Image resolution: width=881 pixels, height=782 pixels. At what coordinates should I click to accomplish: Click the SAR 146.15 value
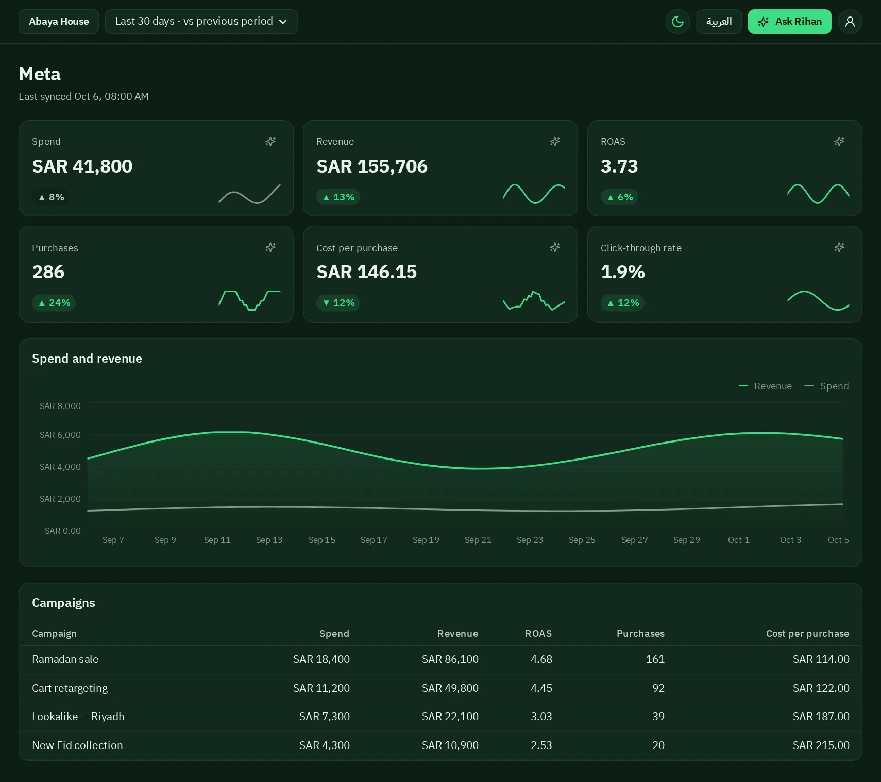point(367,272)
